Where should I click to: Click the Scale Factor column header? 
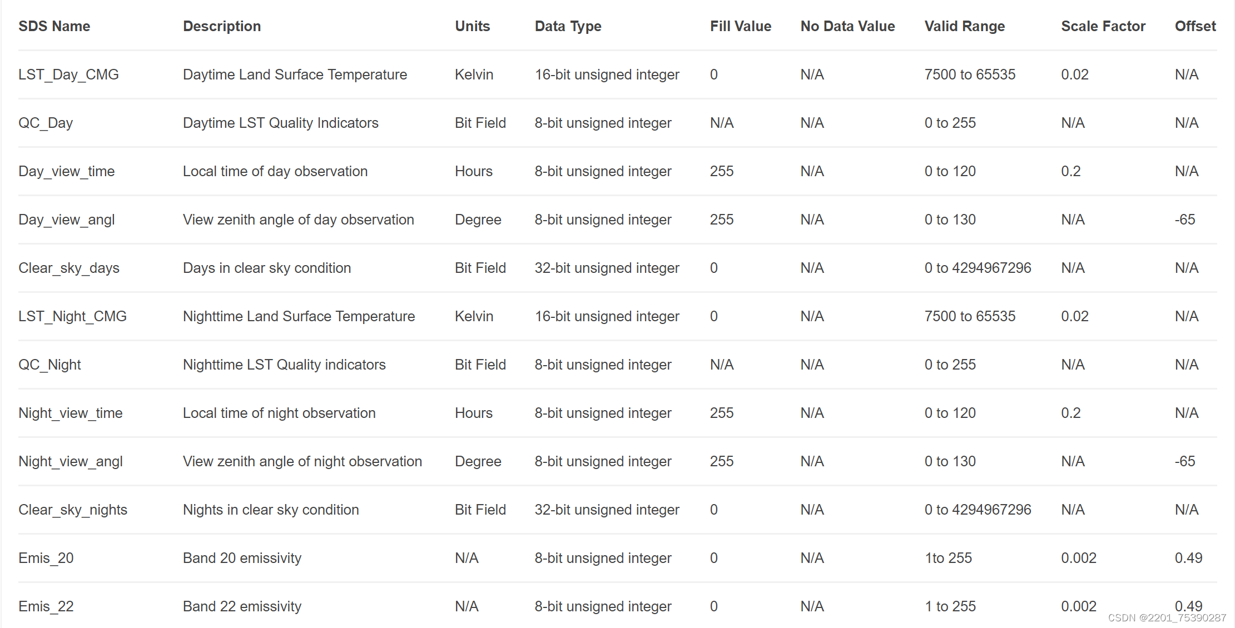click(1103, 26)
